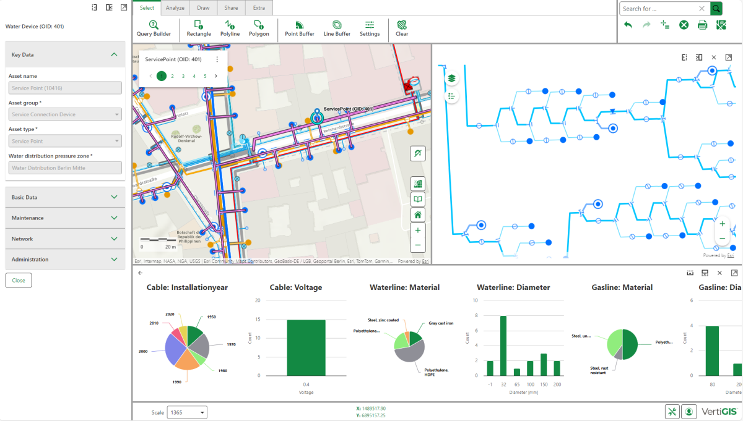Switch to the Analyze tab

(x=175, y=8)
